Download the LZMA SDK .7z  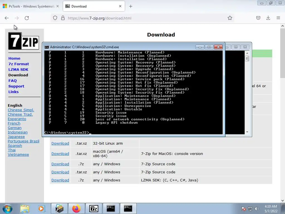[60, 180]
